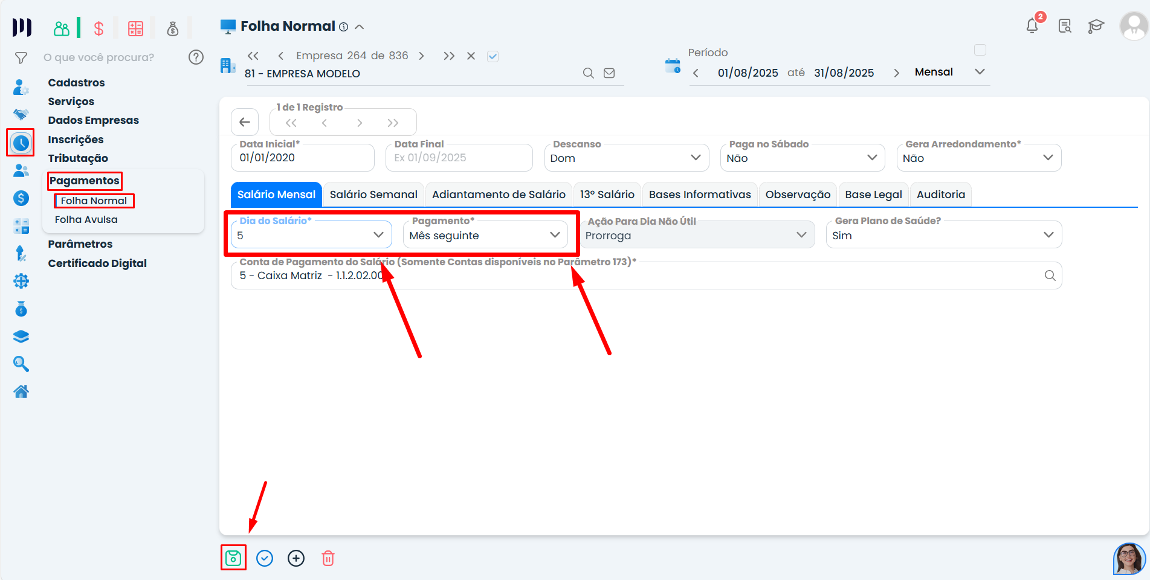Click the help question mark icon
The image size is (1150, 580).
(196, 57)
